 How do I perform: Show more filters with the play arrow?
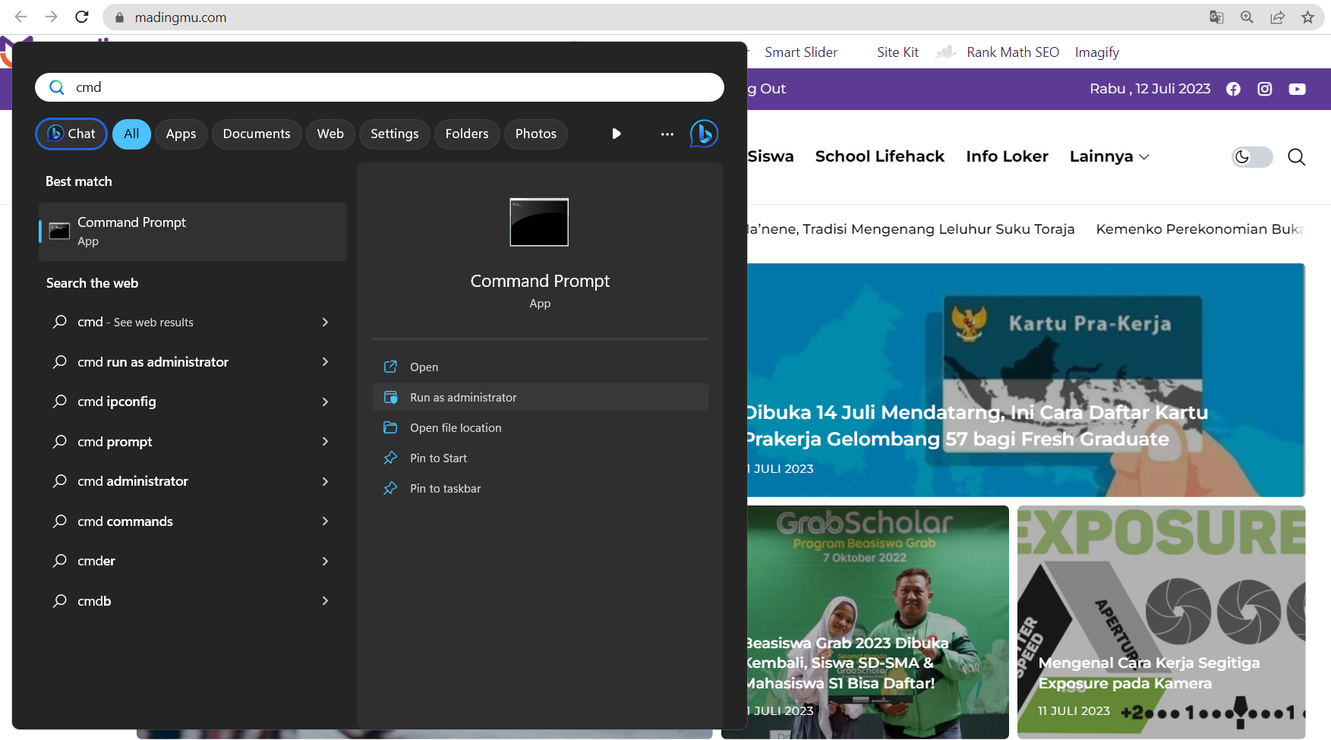coord(617,134)
